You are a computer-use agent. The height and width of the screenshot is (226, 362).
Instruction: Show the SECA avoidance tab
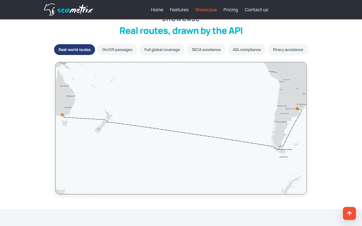pyautogui.click(x=206, y=50)
